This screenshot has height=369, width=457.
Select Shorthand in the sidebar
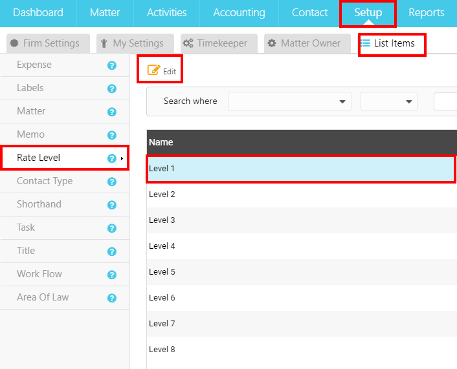coord(65,205)
